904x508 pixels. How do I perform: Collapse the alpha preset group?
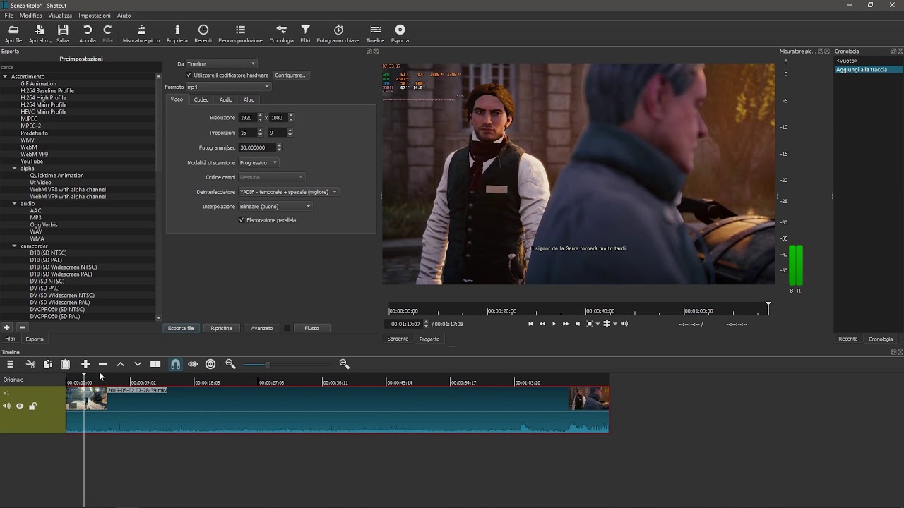click(14, 169)
